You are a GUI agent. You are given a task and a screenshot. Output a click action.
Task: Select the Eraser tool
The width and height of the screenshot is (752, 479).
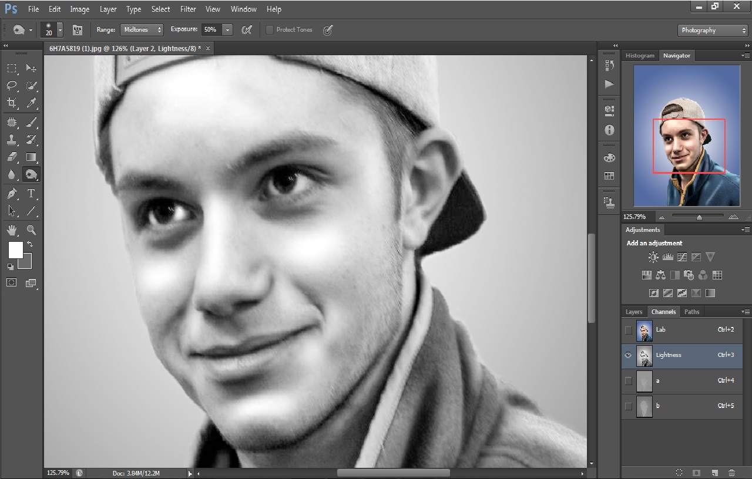pos(12,157)
